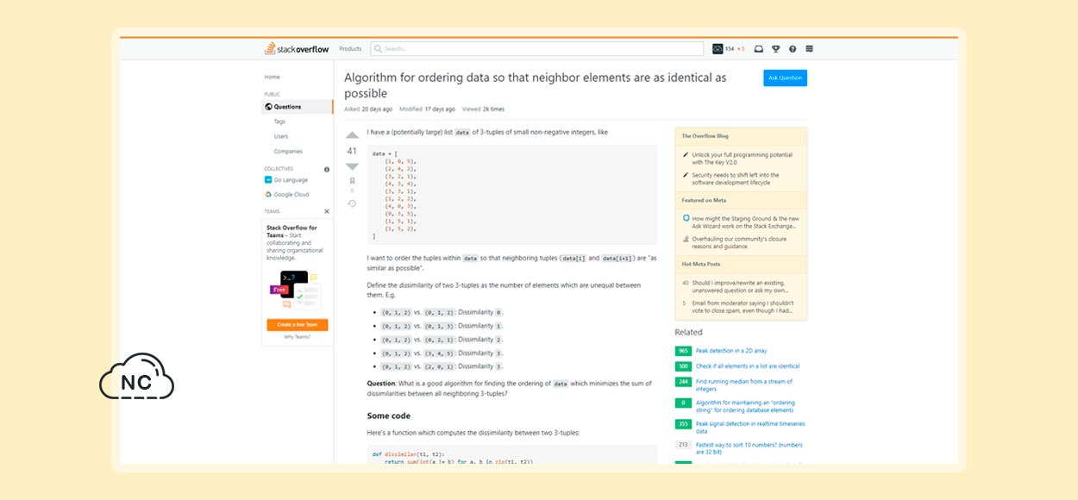The height and width of the screenshot is (500, 1078).
Task: Open related Algorithm for maintaining ordering string
Action: [x=745, y=406]
